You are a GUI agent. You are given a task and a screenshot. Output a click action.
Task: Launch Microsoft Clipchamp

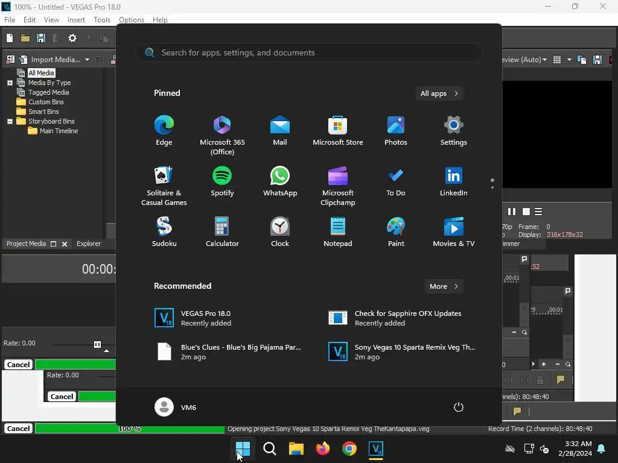click(x=338, y=186)
